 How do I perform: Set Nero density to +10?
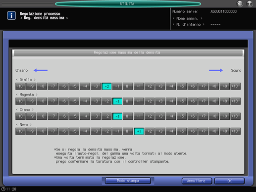pyautogui.click(x=236, y=131)
